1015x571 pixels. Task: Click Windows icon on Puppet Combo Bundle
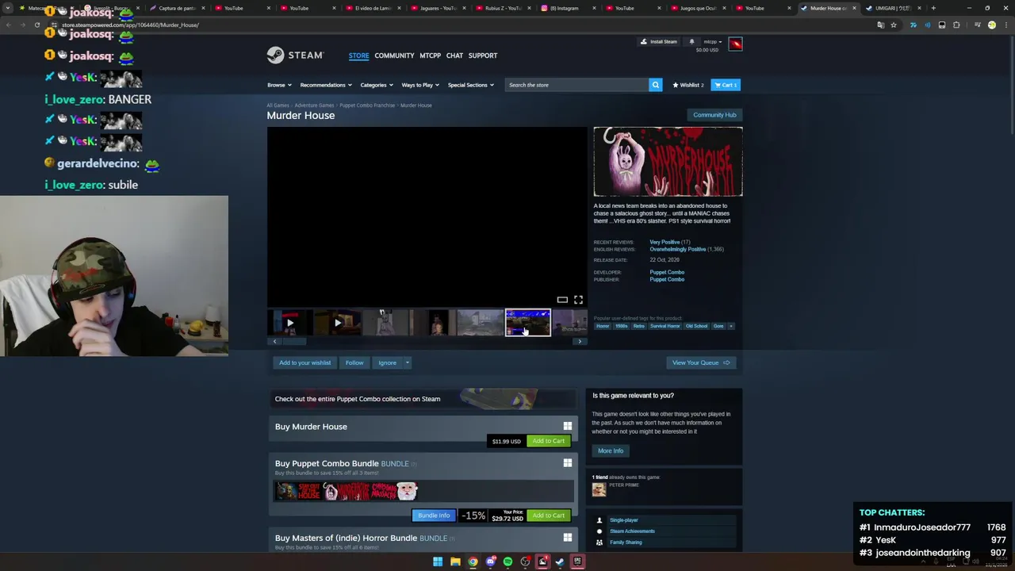[x=567, y=462]
